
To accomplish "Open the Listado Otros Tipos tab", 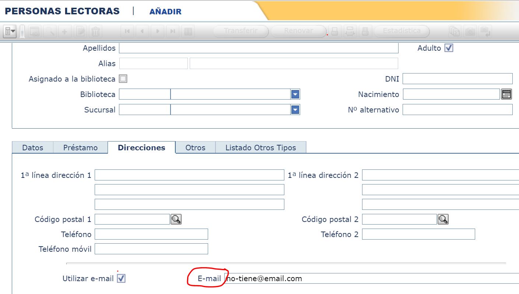I will 260,148.
